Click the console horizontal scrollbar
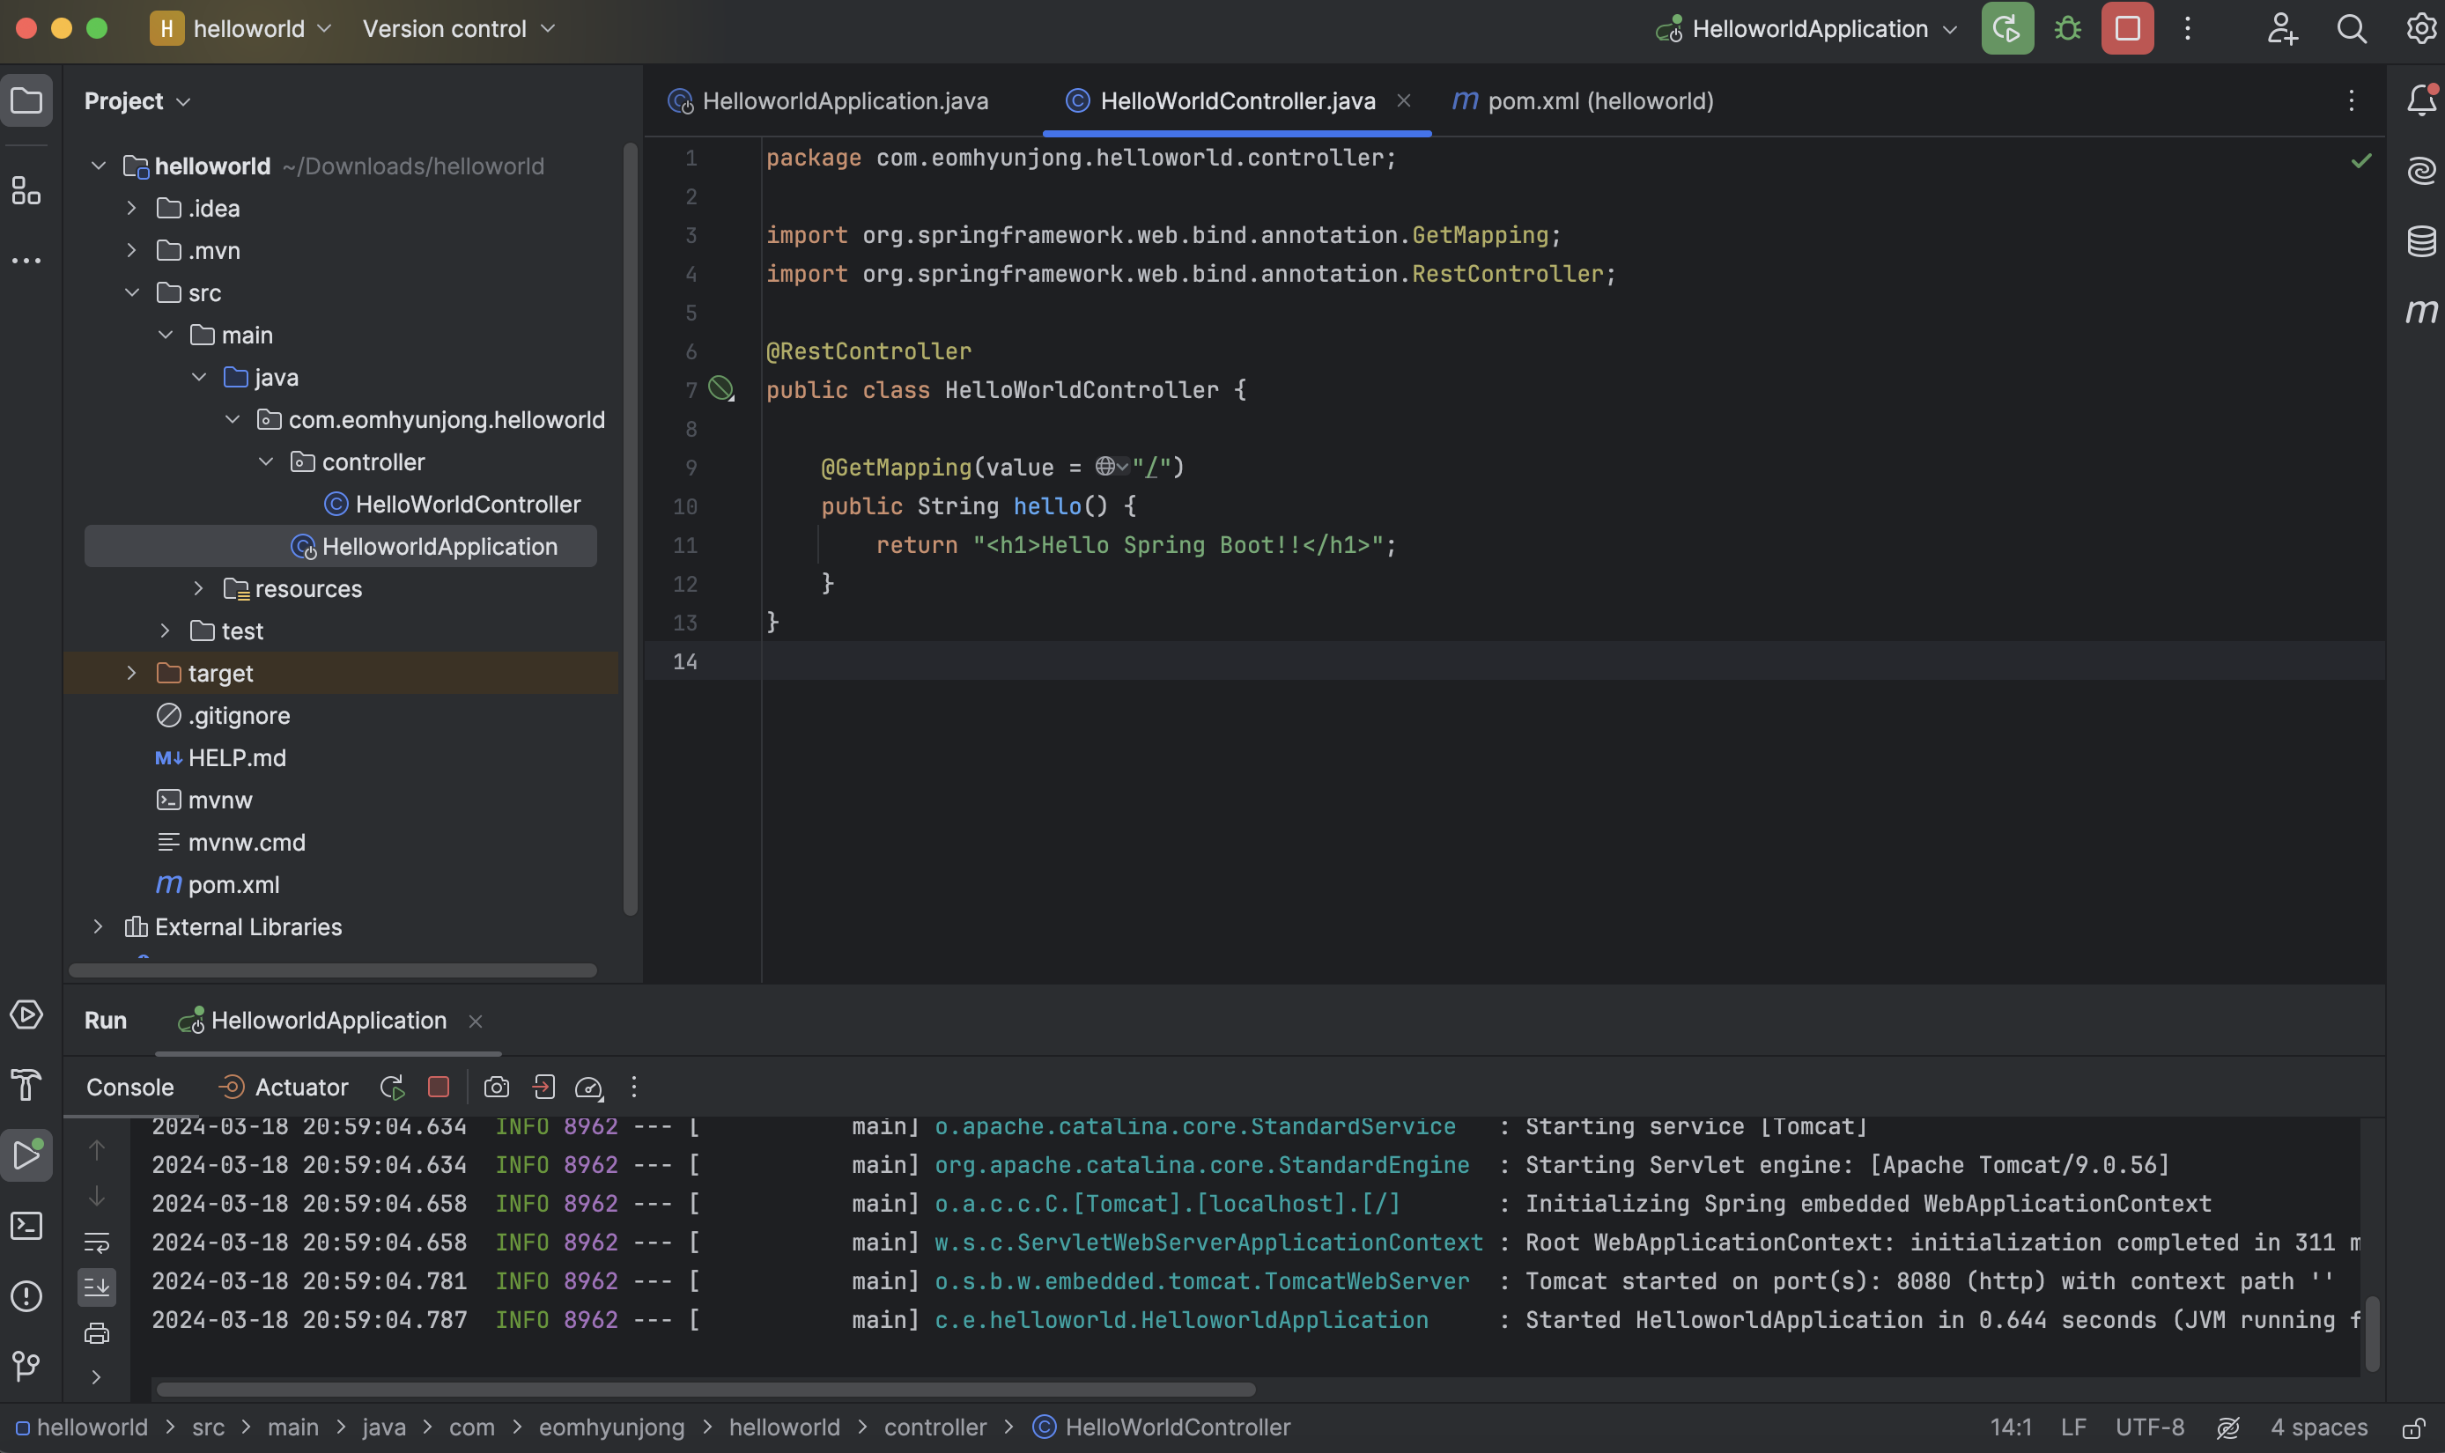This screenshot has height=1453, width=2445. [705, 1389]
